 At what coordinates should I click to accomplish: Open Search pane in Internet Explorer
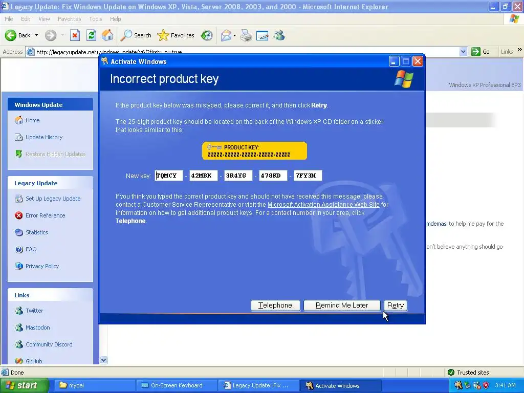click(x=136, y=35)
